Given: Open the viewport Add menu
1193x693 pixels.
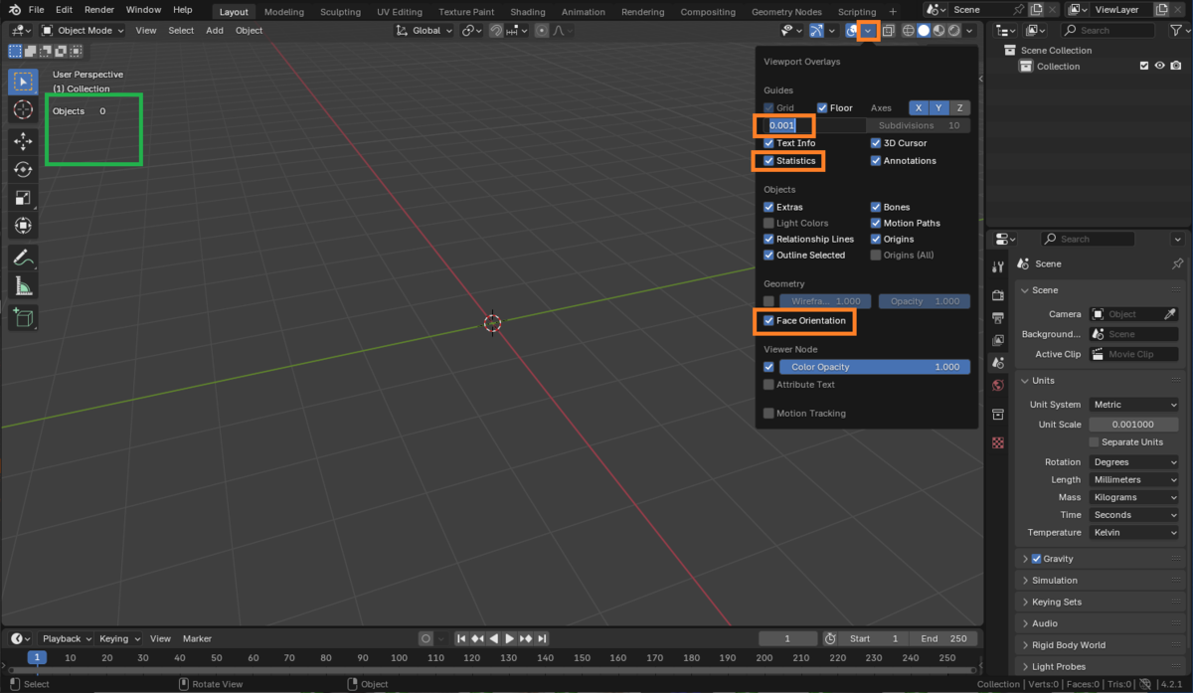Looking at the screenshot, I should (215, 31).
